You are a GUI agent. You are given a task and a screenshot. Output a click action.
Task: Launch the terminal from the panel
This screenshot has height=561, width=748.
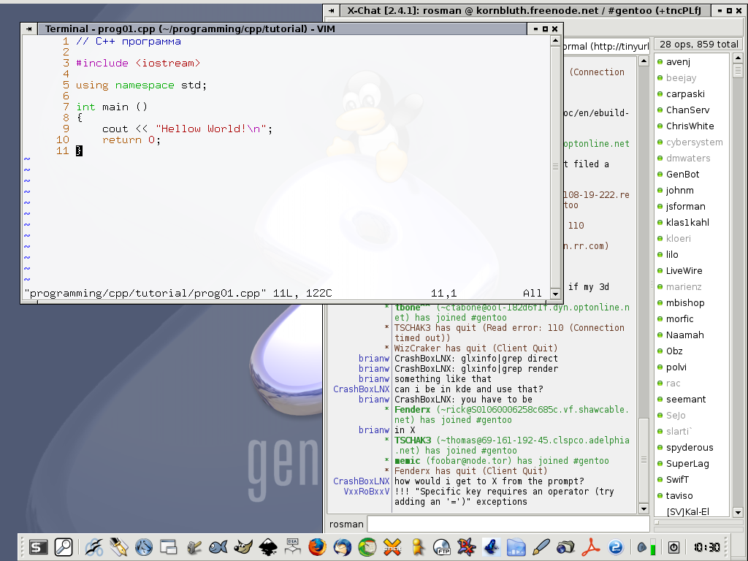(x=38, y=547)
